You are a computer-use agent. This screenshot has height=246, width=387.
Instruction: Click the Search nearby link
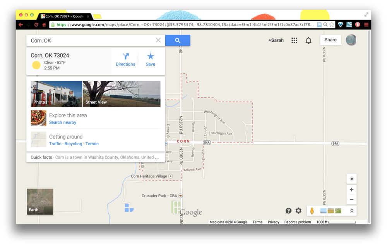point(62,122)
